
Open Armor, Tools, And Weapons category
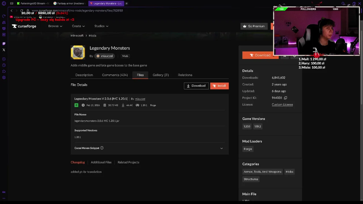pos(263,172)
